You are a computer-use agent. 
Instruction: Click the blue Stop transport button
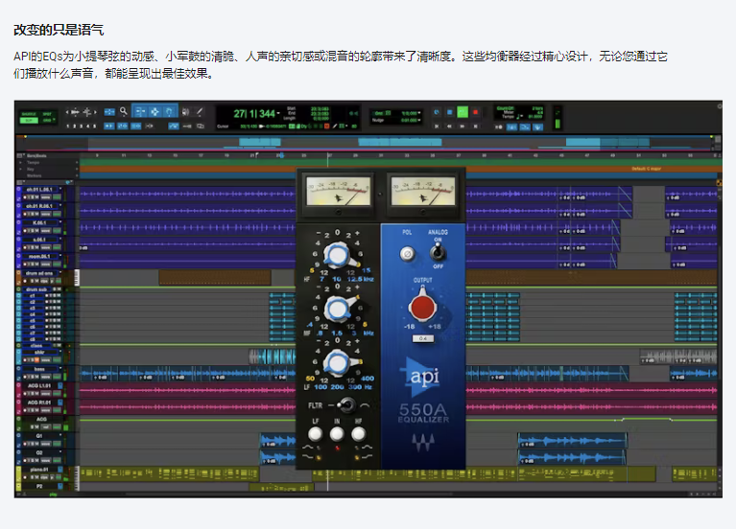pyautogui.click(x=449, y=112)
